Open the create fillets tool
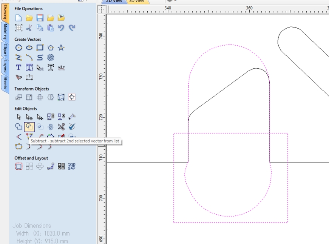The image size is (329, 244). coord(19,137)
